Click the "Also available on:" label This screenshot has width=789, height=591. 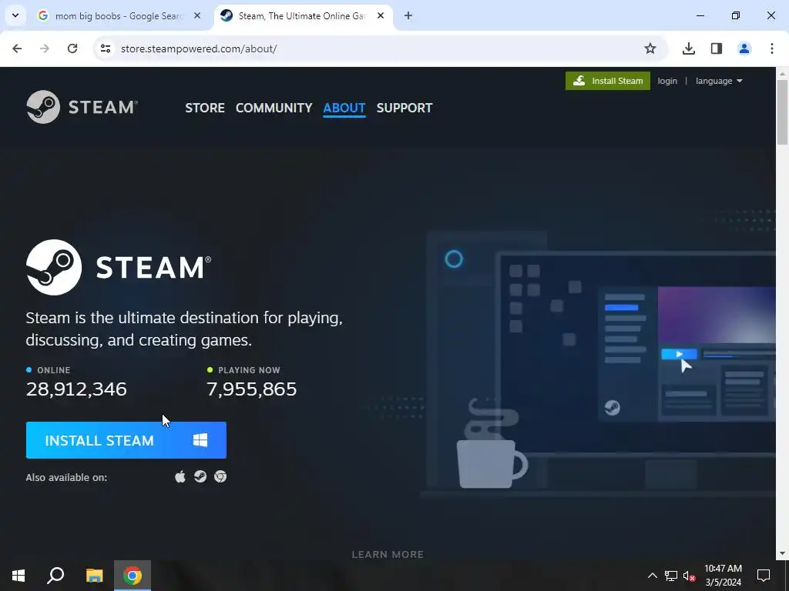pyautogui.click(x=66, y=477)
